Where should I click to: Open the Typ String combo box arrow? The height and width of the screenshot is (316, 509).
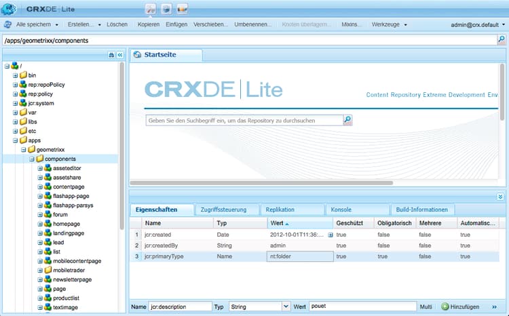coord(286,307)
